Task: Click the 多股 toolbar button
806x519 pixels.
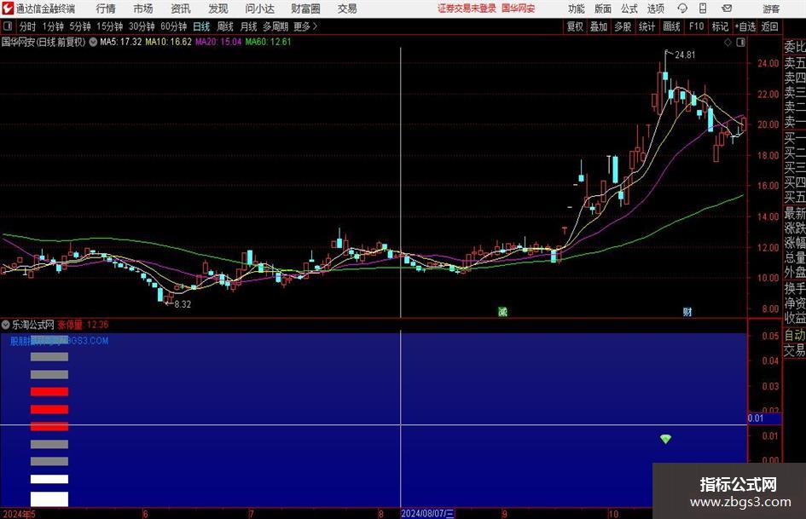Action: (x=623, y=26)
